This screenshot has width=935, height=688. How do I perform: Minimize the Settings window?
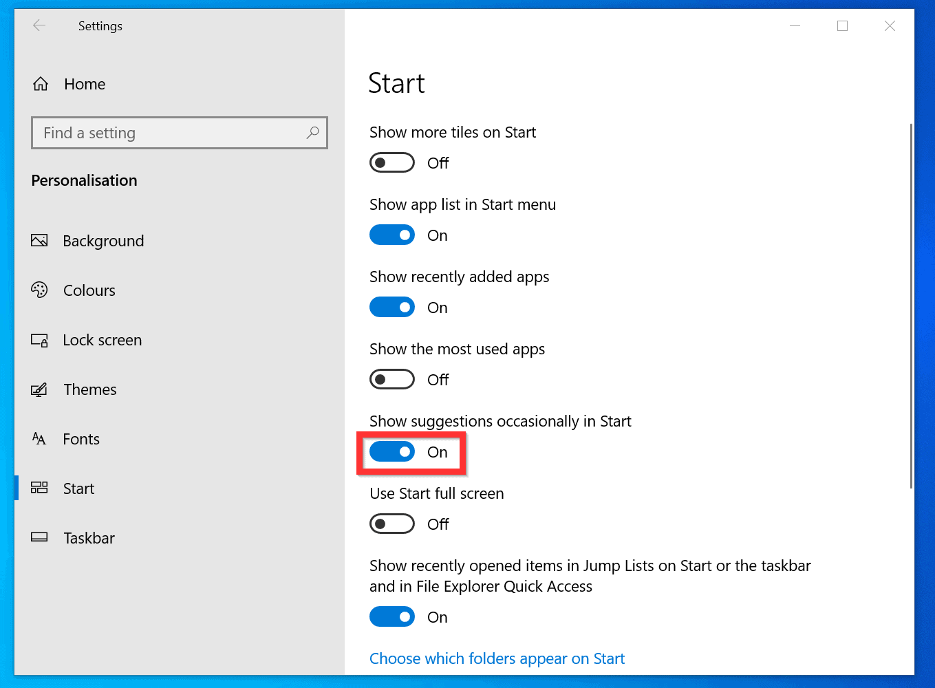pyautogui.click(x=795, y=26)
